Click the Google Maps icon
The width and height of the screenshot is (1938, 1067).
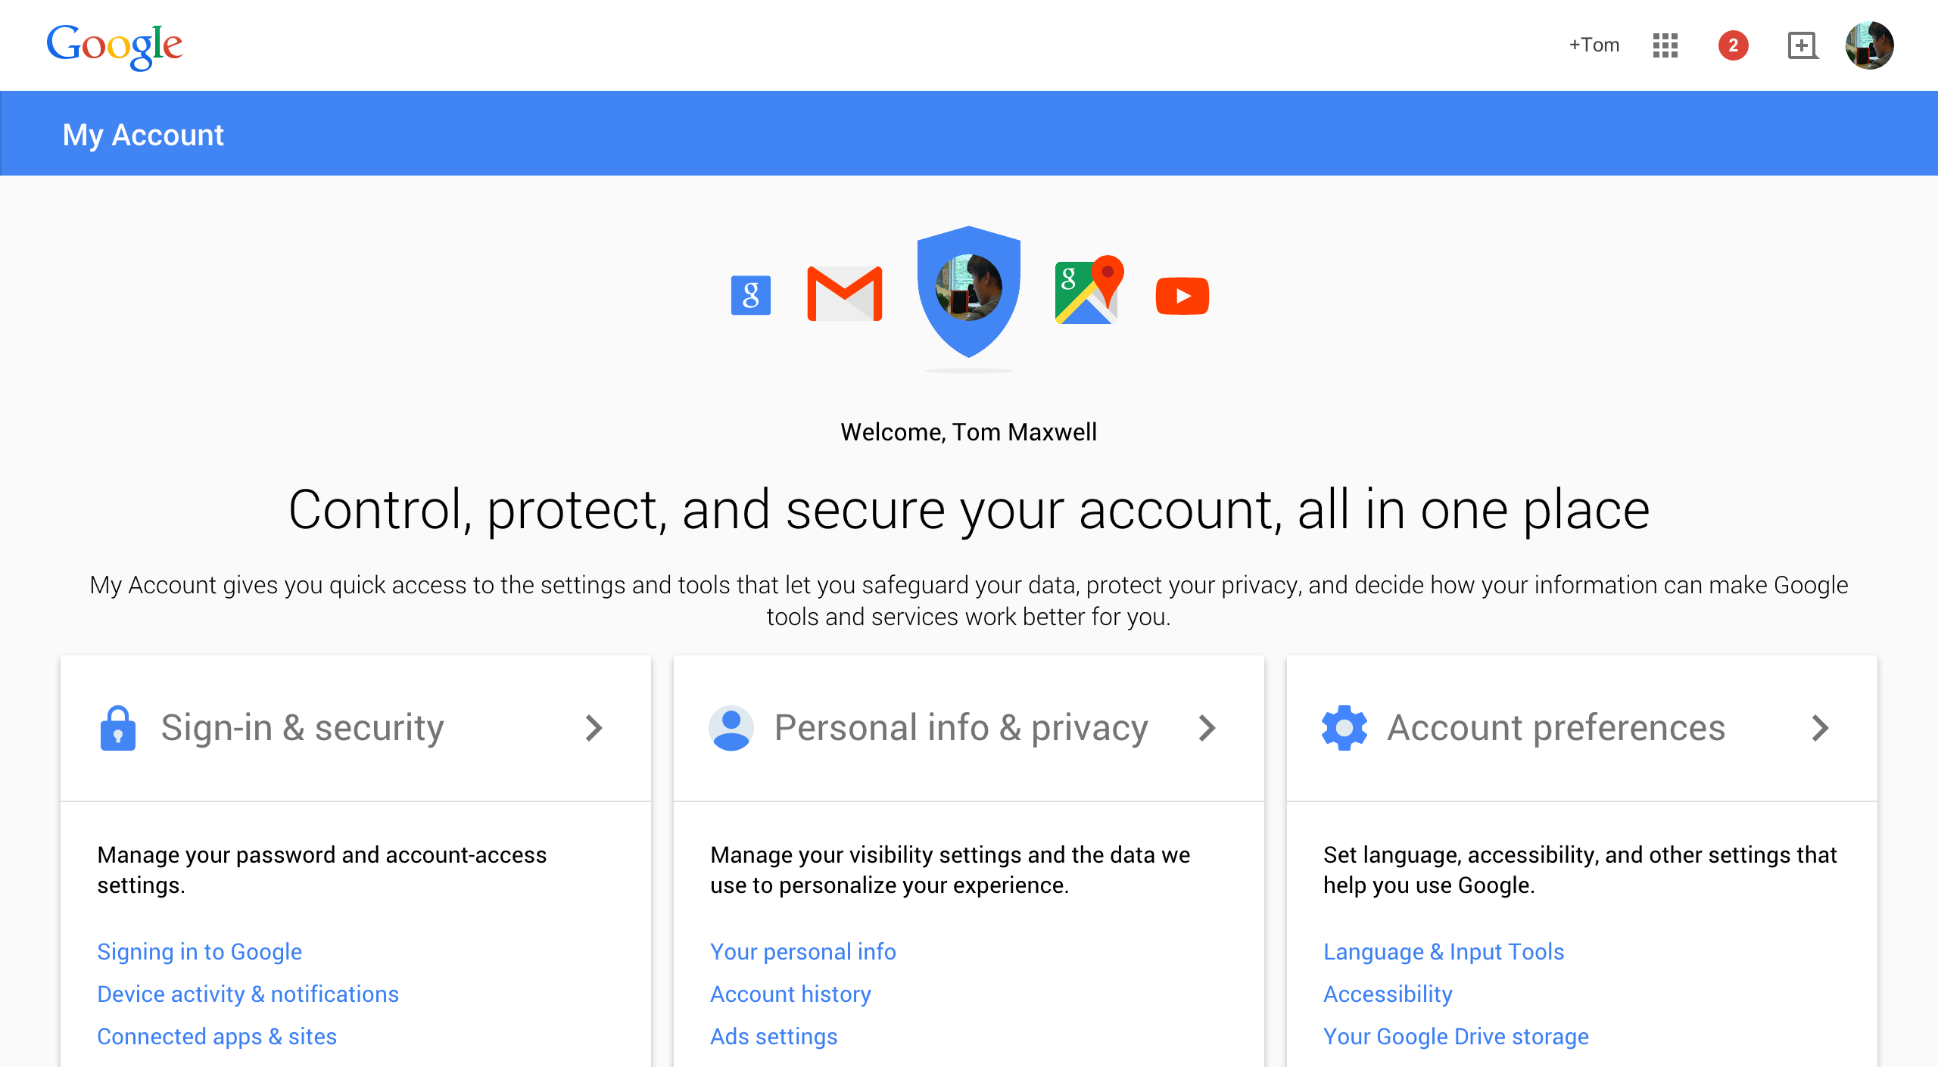(1089, 291)
